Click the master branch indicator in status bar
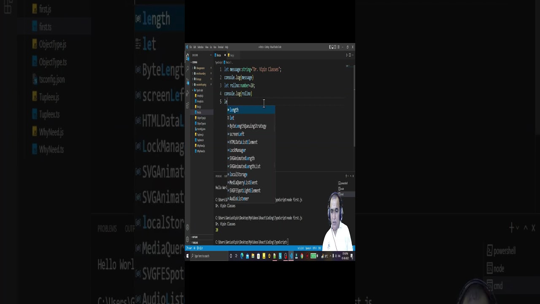The height and width of the screenshot is (304, 540). click(x=189, y=248)
